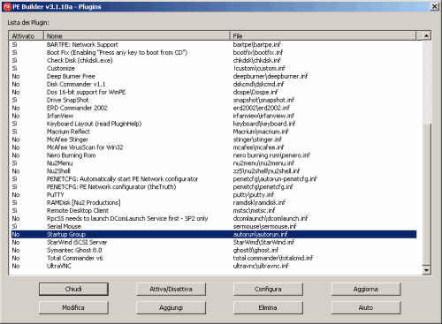Click the Attiva/Disattiva button
Image resolution: width=442 pixels, height=324 pixels.
pos(171,289)
